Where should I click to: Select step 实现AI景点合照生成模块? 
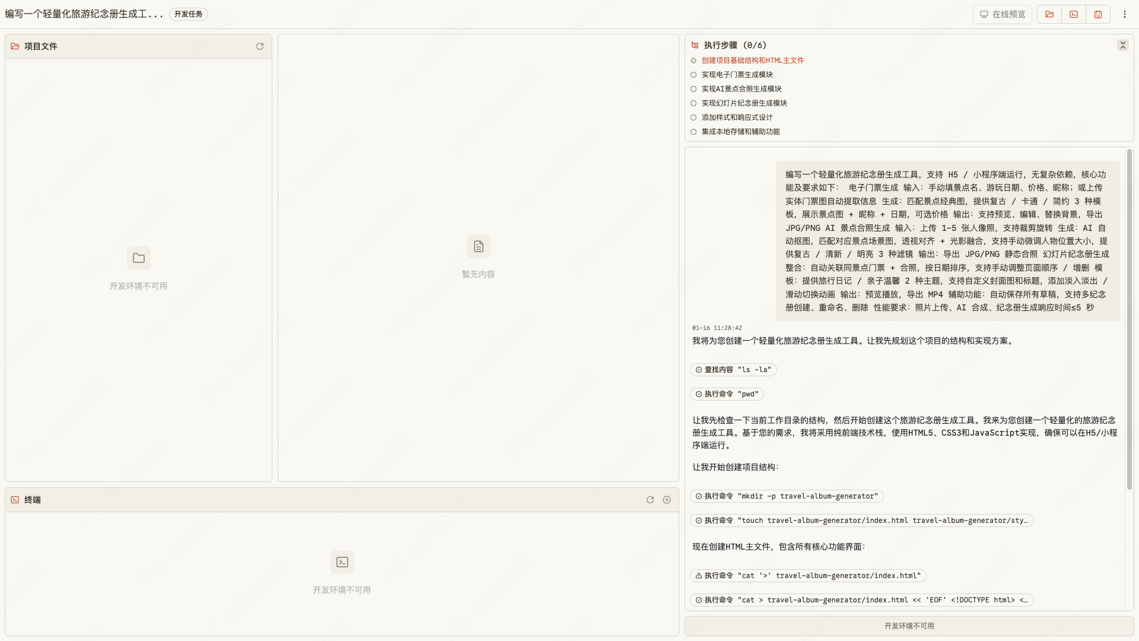[x=741, y=89]
